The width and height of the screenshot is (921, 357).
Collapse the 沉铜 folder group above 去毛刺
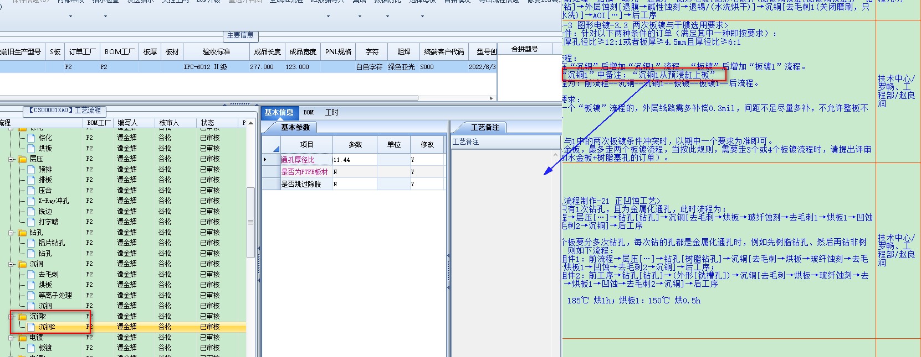[12, 264]
